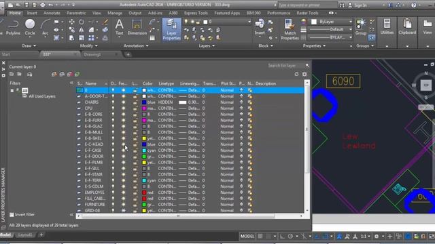Expand the Modify panel flyout
435x244 pixels.
(x=89, y=45)
